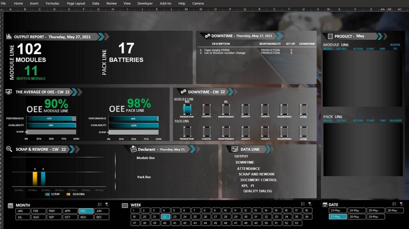Image resolution: width=409 pixels, height=229 pixels.
Task: Select DEC in the Month slicer
Action: [x=101, y=217]
